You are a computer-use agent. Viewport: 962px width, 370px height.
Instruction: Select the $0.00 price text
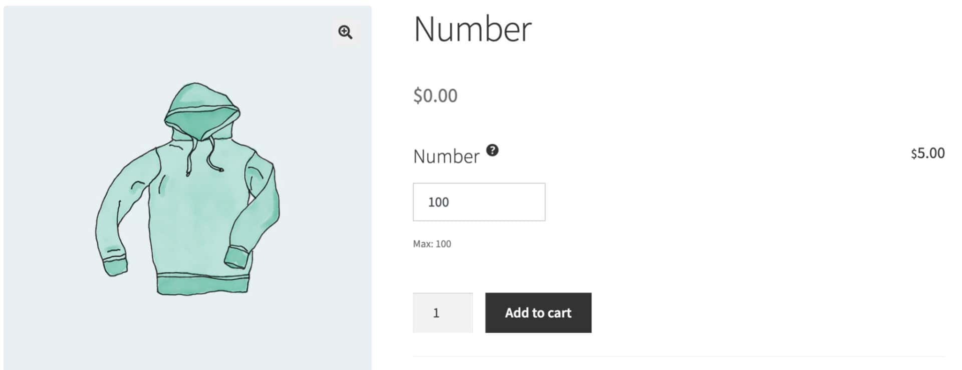(x=435, y=95)
